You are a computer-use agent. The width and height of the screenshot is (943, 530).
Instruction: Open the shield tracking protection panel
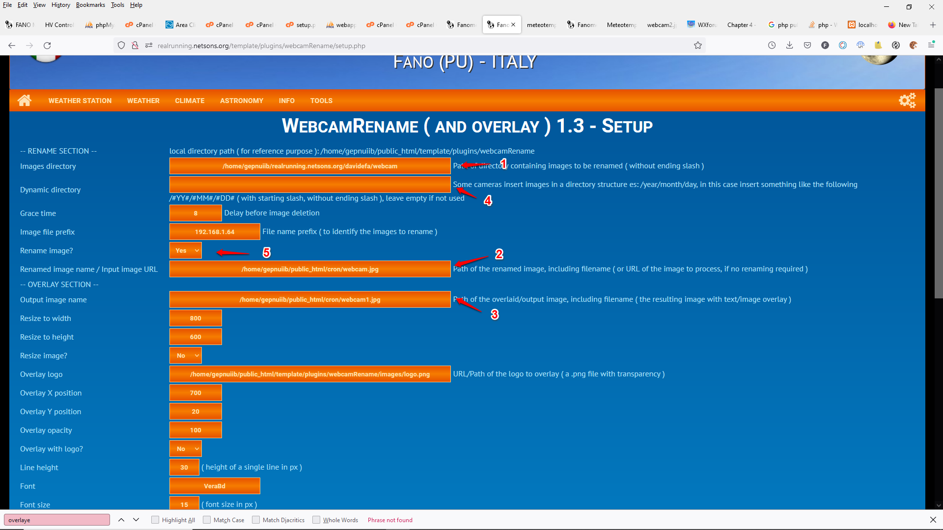pos(121,45)
